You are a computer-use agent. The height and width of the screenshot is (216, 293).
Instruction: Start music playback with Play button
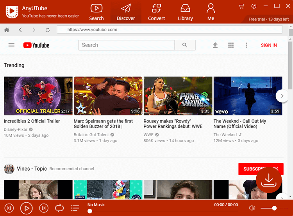(x=26, y=208)
